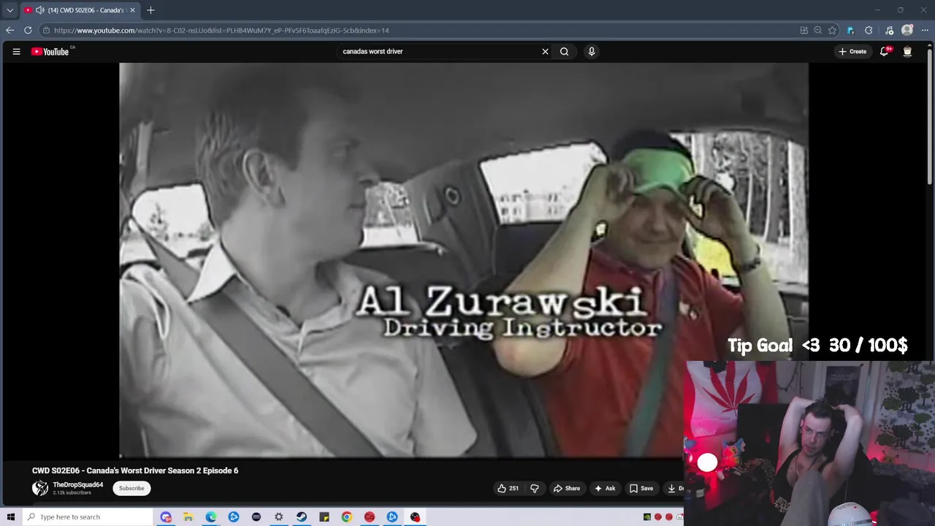Save the video to a playlist
935x526 pixels.
[x=641, y=488]
